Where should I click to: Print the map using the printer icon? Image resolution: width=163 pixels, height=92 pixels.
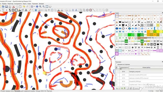click(x=10, y=7)
